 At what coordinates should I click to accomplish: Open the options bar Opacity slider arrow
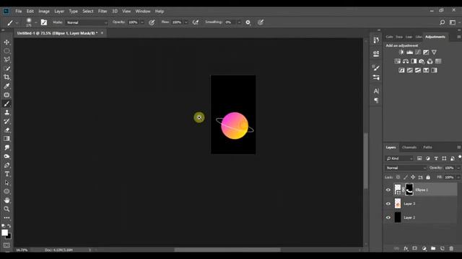pyautogui.click(x=142, y=22)
